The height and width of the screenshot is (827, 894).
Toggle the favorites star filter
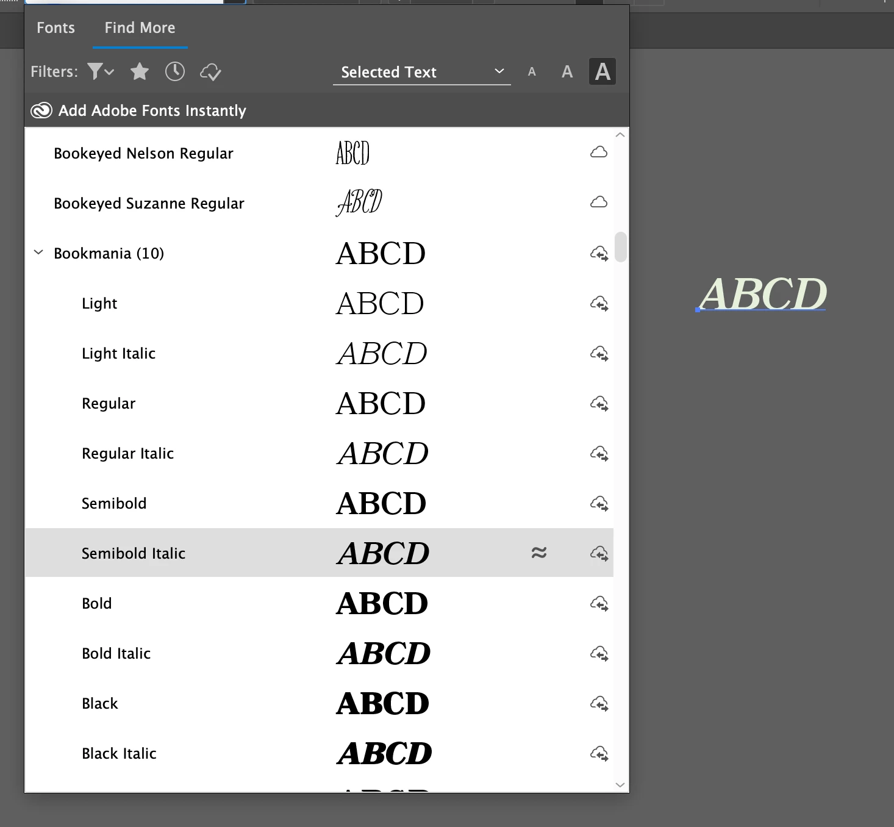(x=140, y=71)
